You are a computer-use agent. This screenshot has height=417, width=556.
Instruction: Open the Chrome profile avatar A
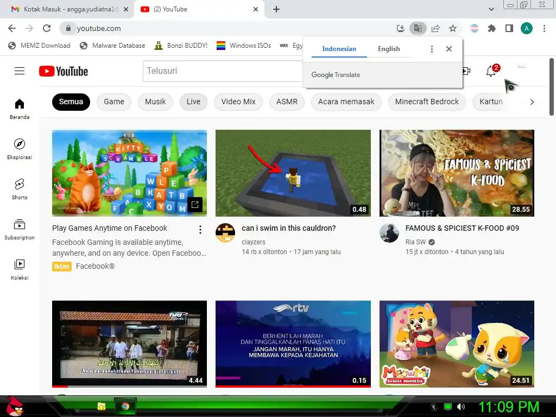click(527, 28)
